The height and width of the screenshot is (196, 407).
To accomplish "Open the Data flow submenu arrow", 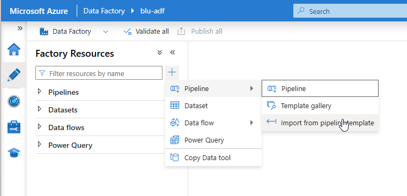I will [x=251, y=123].
